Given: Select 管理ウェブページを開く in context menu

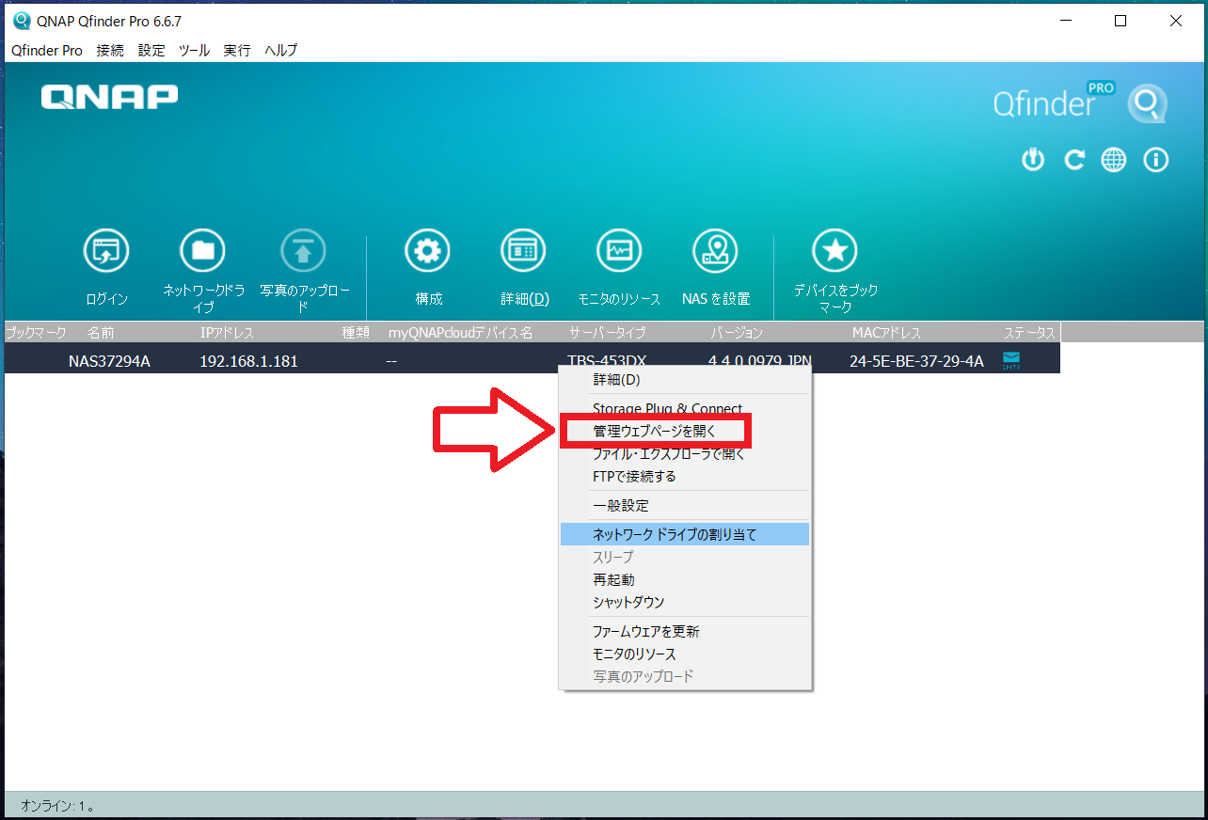Looking at the screenshot, I should pyautogui.click(x=685, y=432).
